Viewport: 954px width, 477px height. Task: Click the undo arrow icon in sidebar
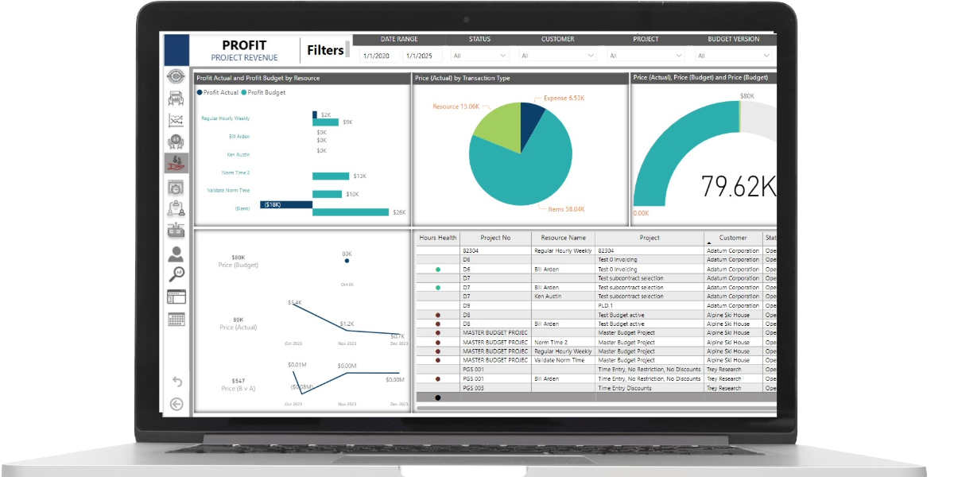176,382
